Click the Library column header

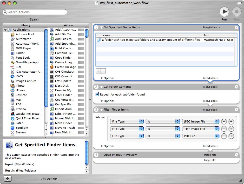pyautogui.click(x=25, y=25)
